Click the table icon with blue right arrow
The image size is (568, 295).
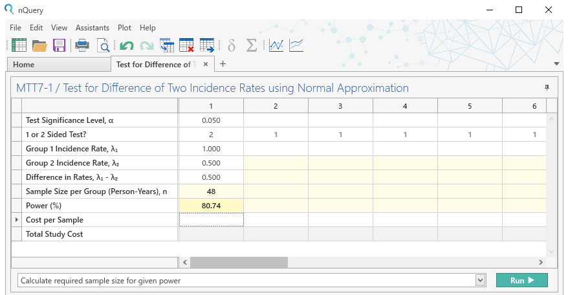(x=207, y=45)
